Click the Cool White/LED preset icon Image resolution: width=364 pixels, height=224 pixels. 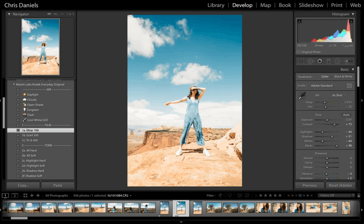tap(24, 120)
